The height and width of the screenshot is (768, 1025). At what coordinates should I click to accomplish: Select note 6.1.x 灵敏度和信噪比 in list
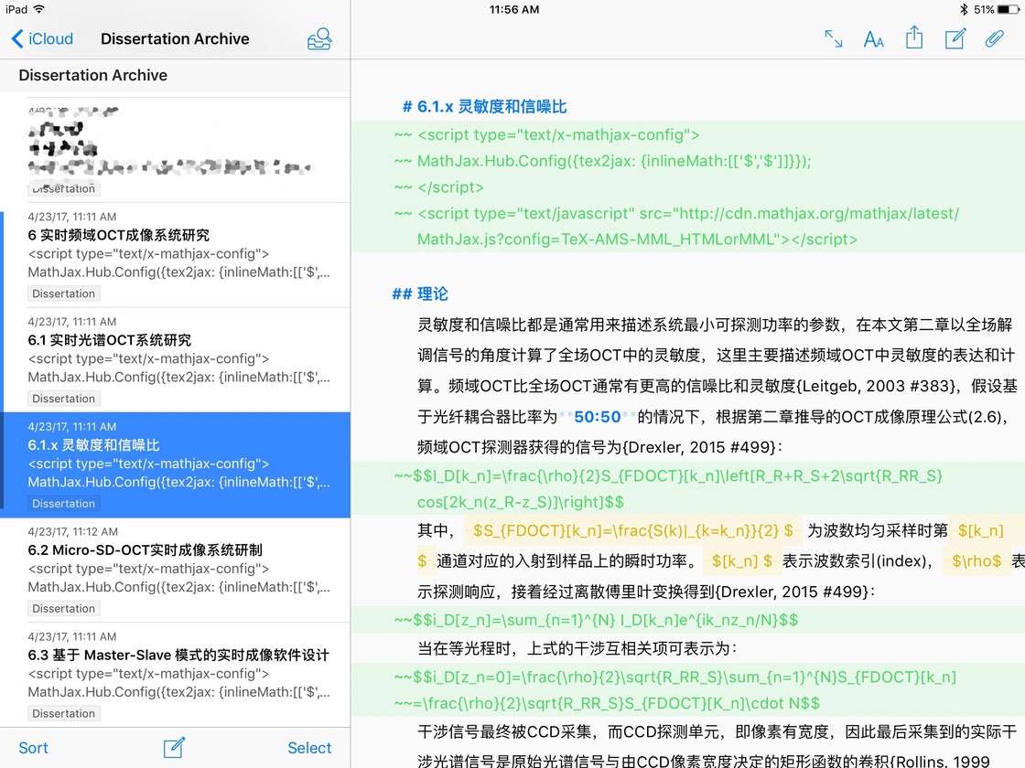tap(177, 465)
